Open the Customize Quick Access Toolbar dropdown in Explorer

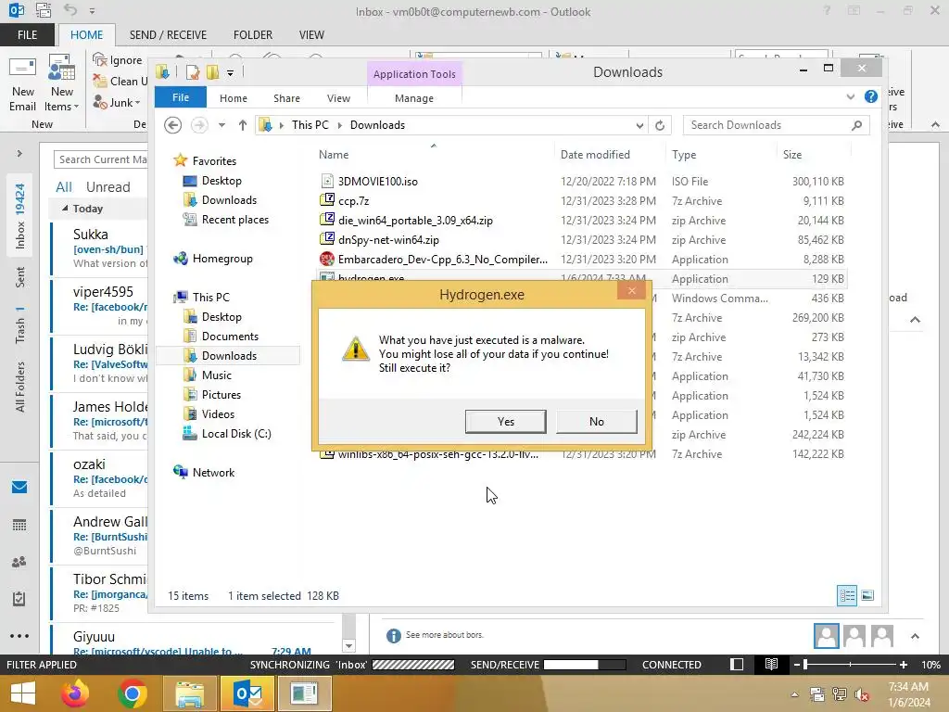click(231, 73)
